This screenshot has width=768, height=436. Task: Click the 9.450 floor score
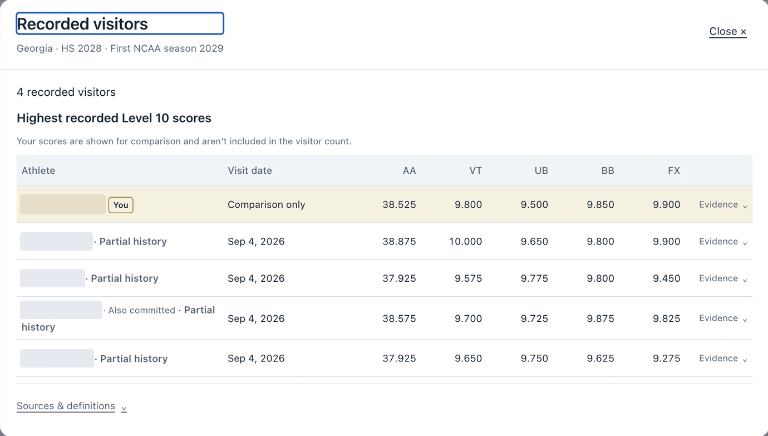(x=667, y=278)
